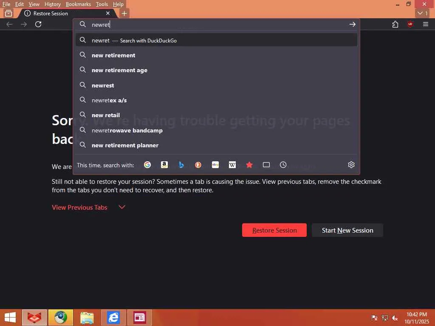
Task: Reload the current page
Action: coord(38,24)
